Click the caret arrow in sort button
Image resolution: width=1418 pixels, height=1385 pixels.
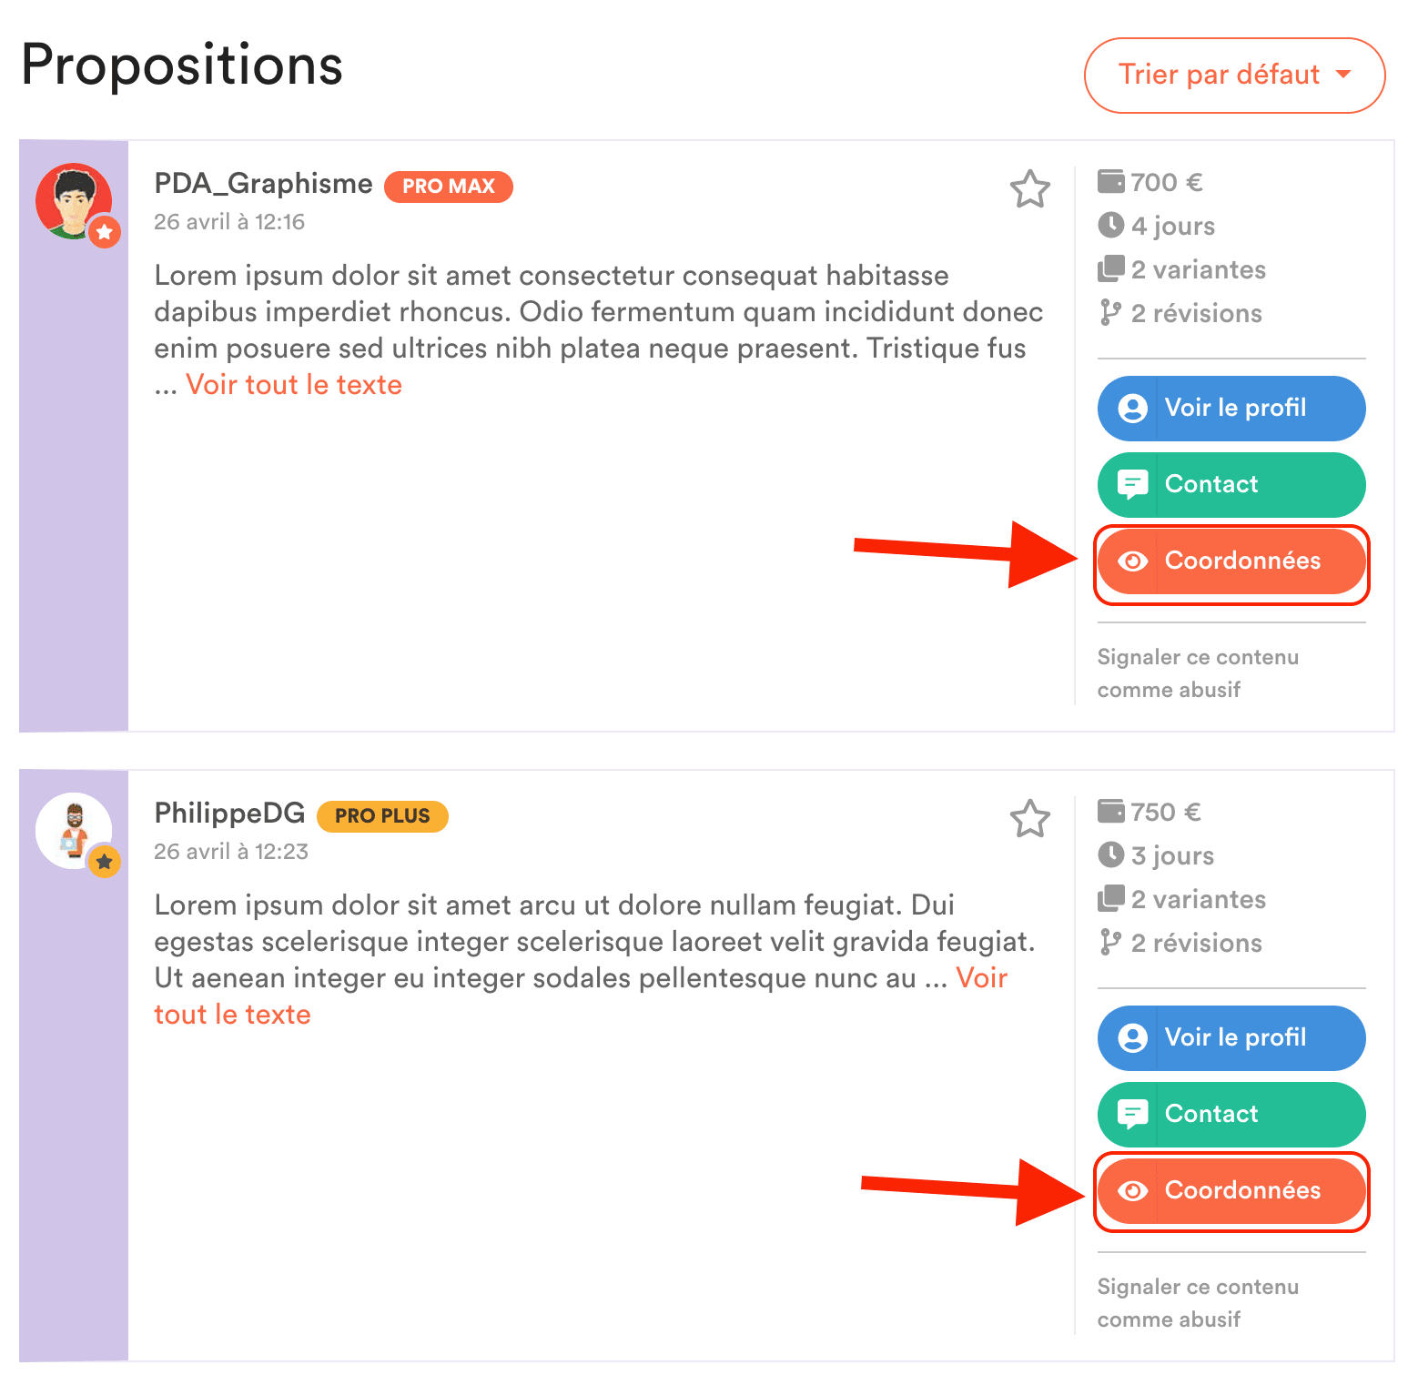(x=1343, y=75)
